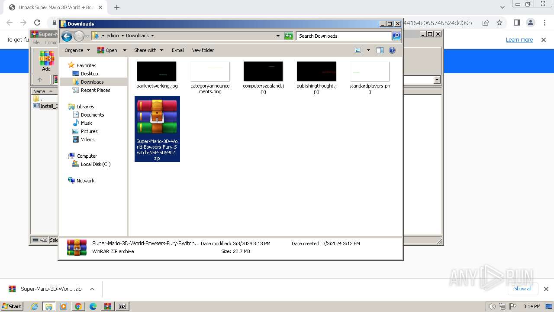The width and height of the screenshot is (554, 312).
Task: Refresh the Downloads folder view
Action: coord(289,36)
